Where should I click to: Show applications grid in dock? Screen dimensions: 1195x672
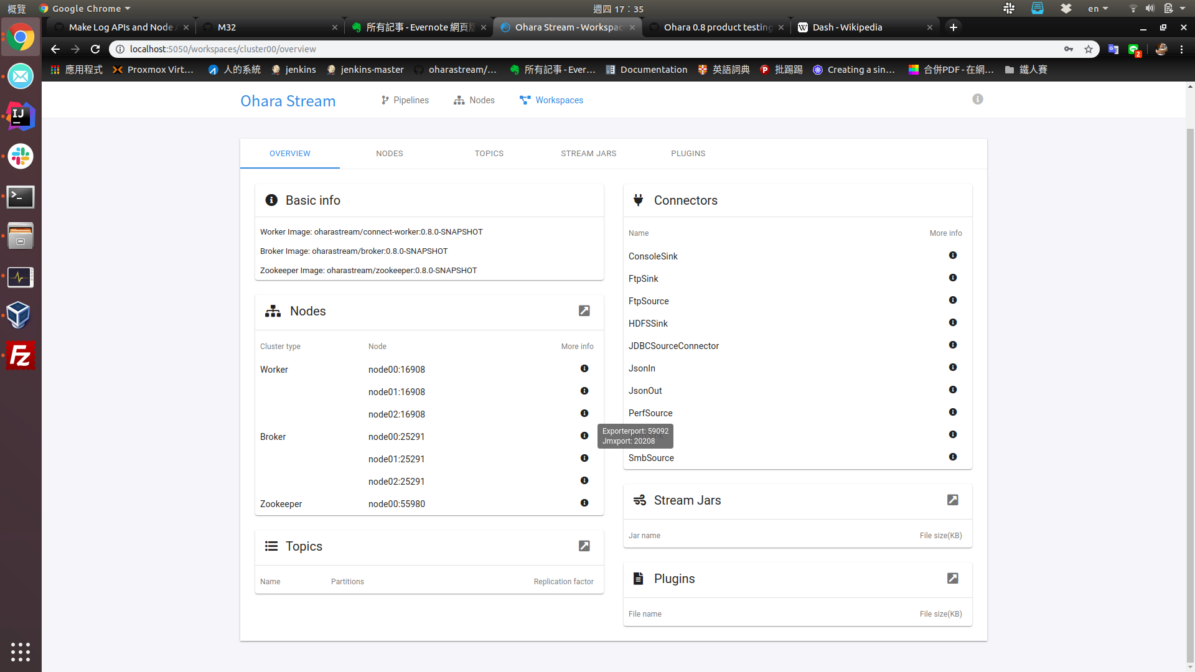(21, 651)
